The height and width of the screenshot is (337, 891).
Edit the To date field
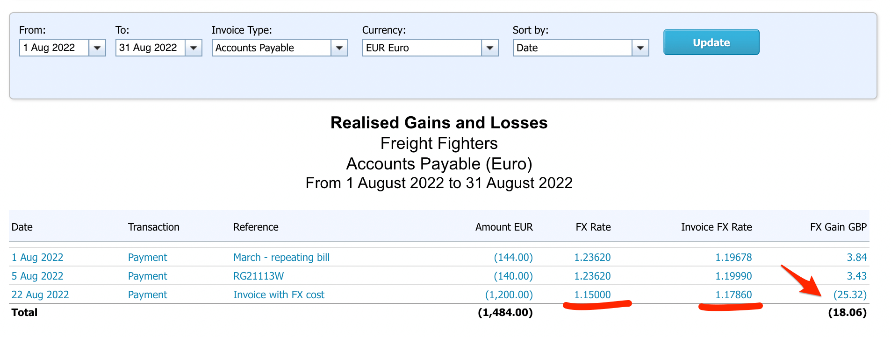150,48
